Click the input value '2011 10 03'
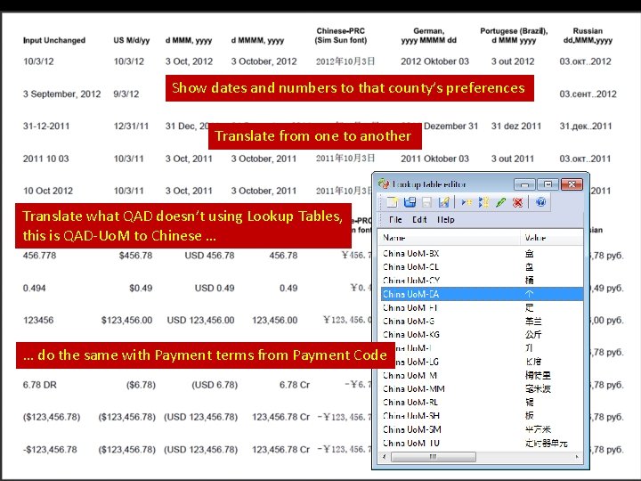Viewport: 641px width, 481px height. [45, 159]
